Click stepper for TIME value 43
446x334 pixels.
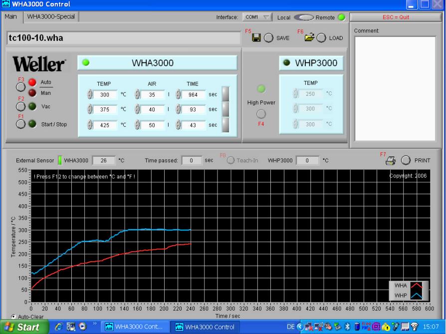coord(178,125)
